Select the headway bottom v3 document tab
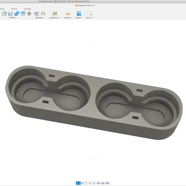Screen dimensions: 186x186 tap(85, 6)
